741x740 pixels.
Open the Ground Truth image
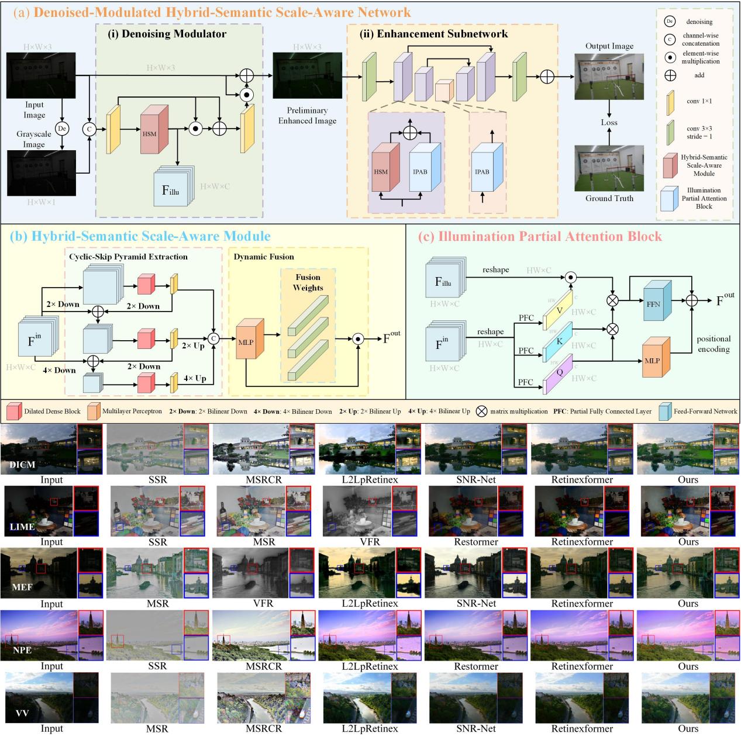pyautogui.click(x=609, y=168)
